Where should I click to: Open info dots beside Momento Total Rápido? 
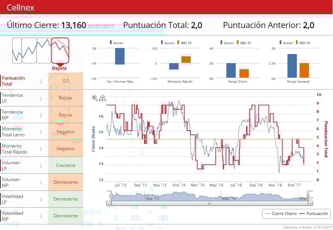[x=41, y=149]
